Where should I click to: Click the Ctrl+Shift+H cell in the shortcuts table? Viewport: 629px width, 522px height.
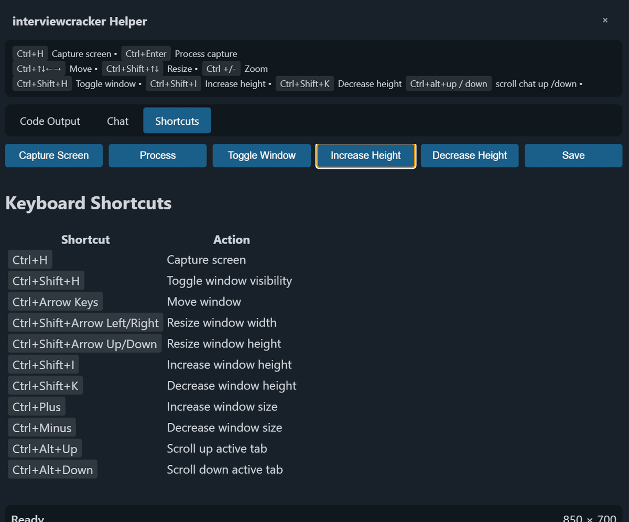pos(46,281)
